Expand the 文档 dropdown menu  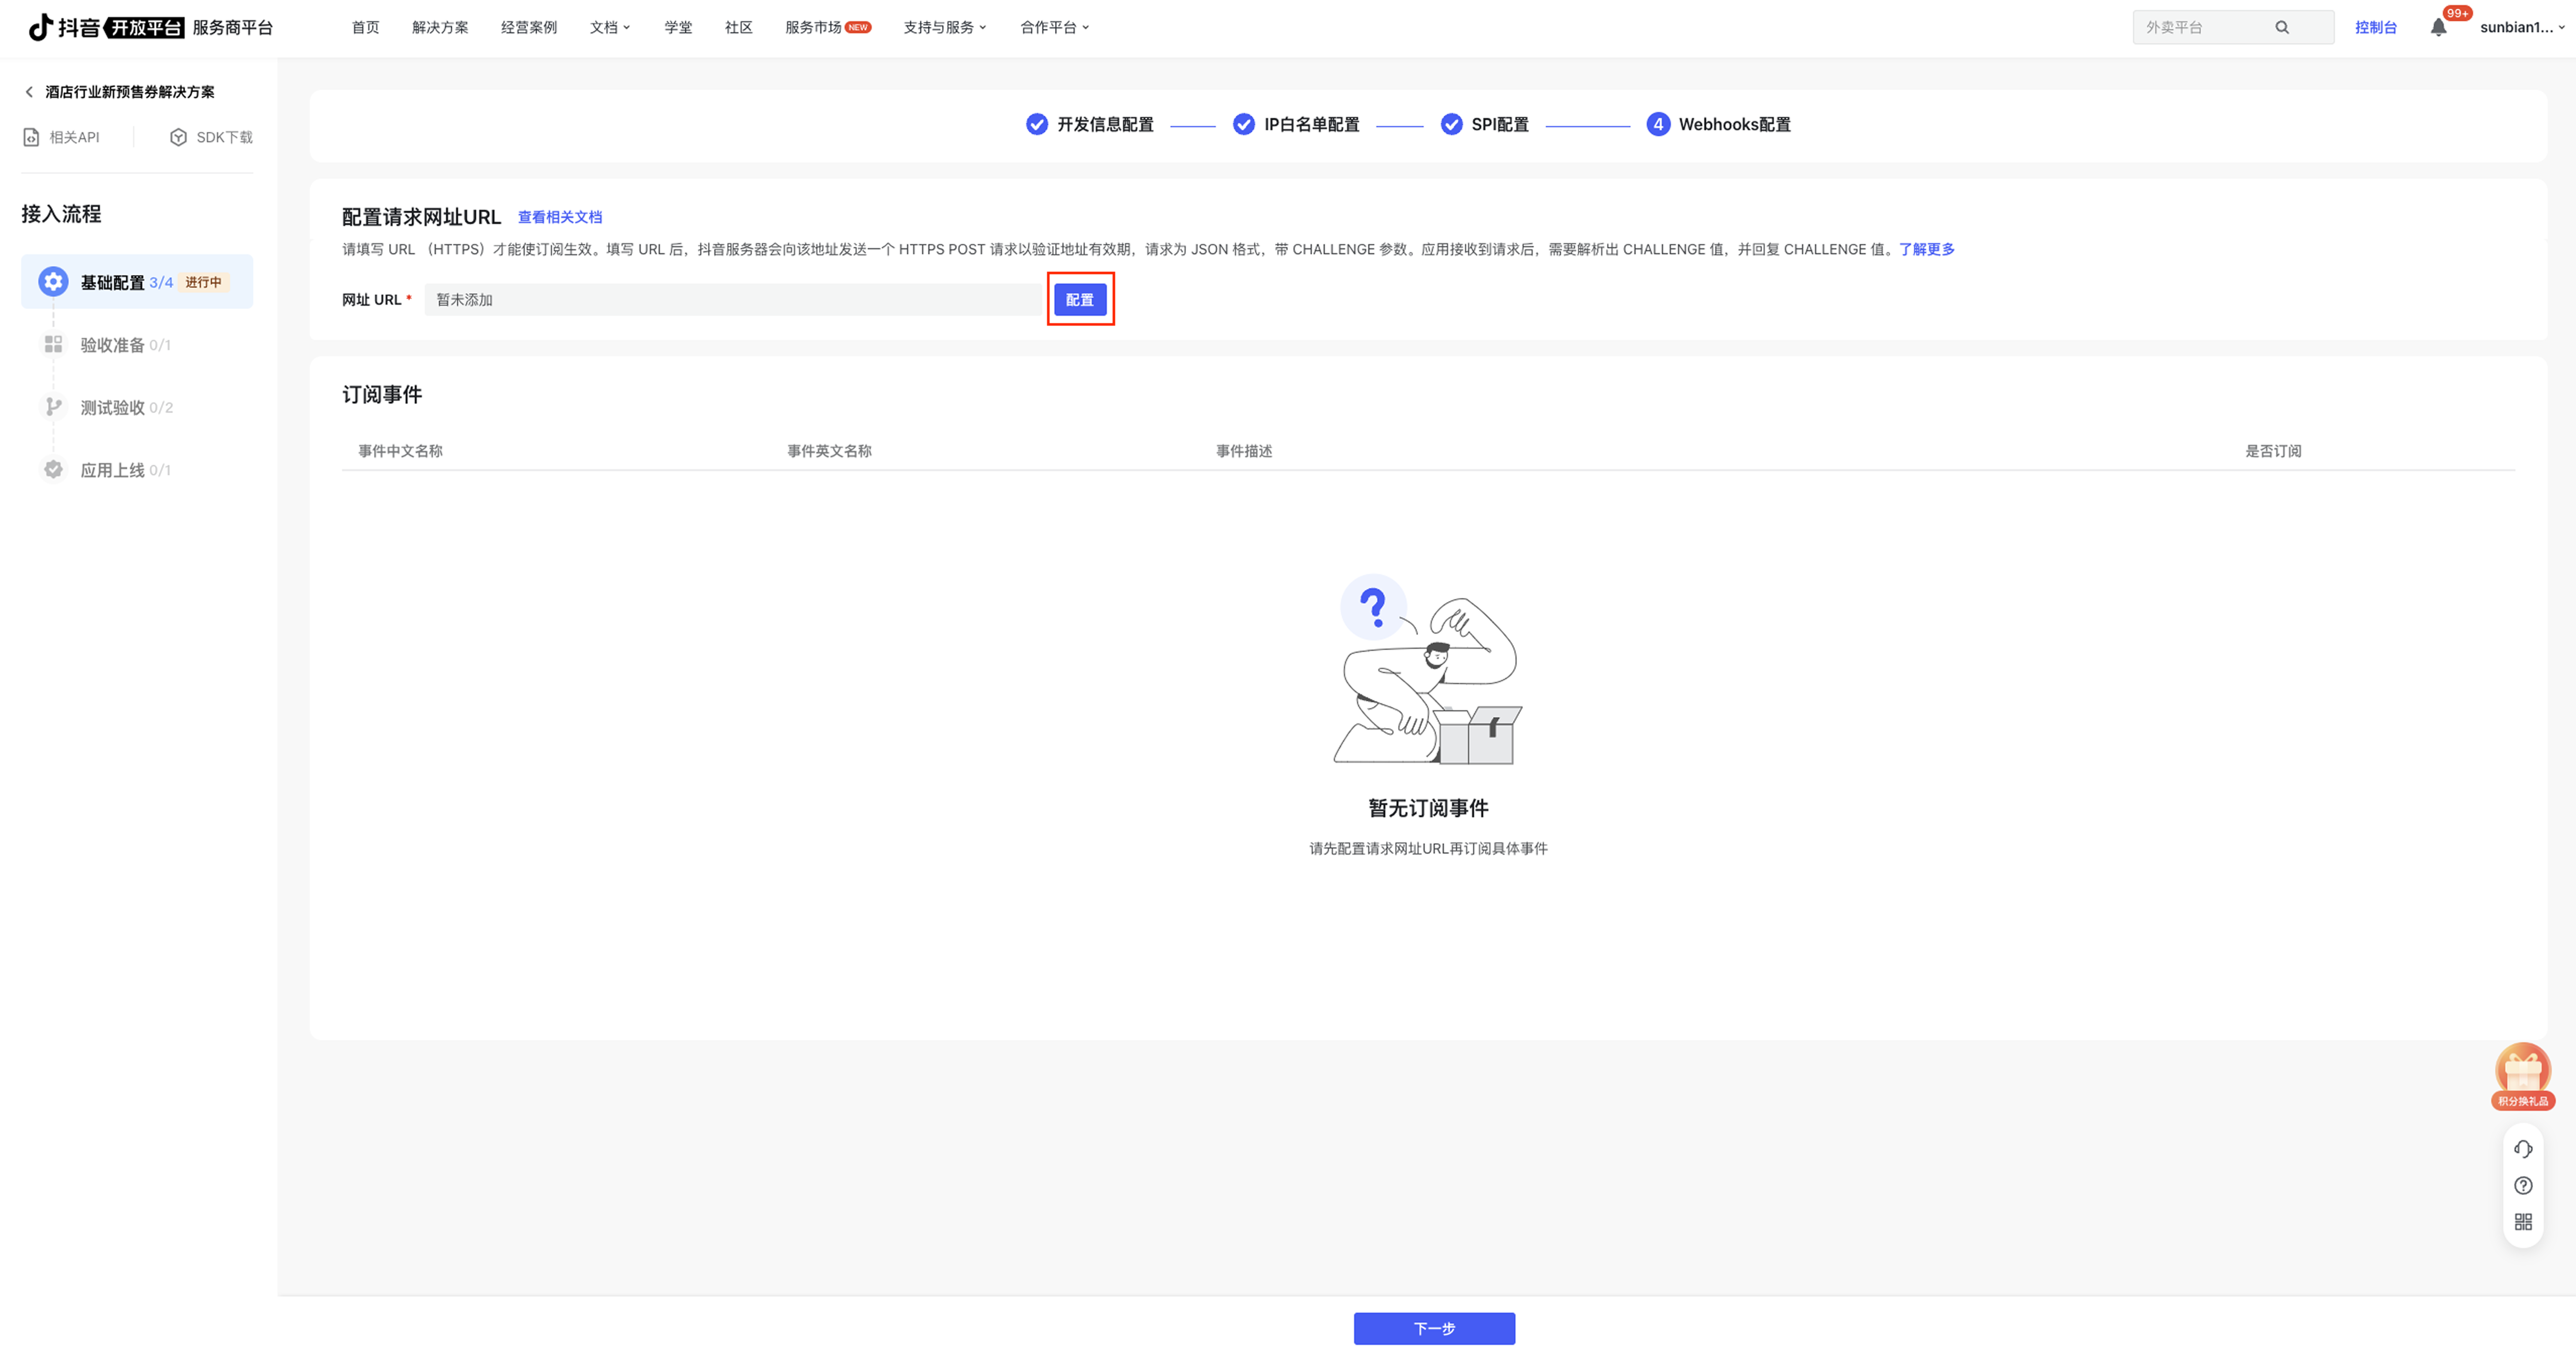pyautogui.click(x=609, y=27)
